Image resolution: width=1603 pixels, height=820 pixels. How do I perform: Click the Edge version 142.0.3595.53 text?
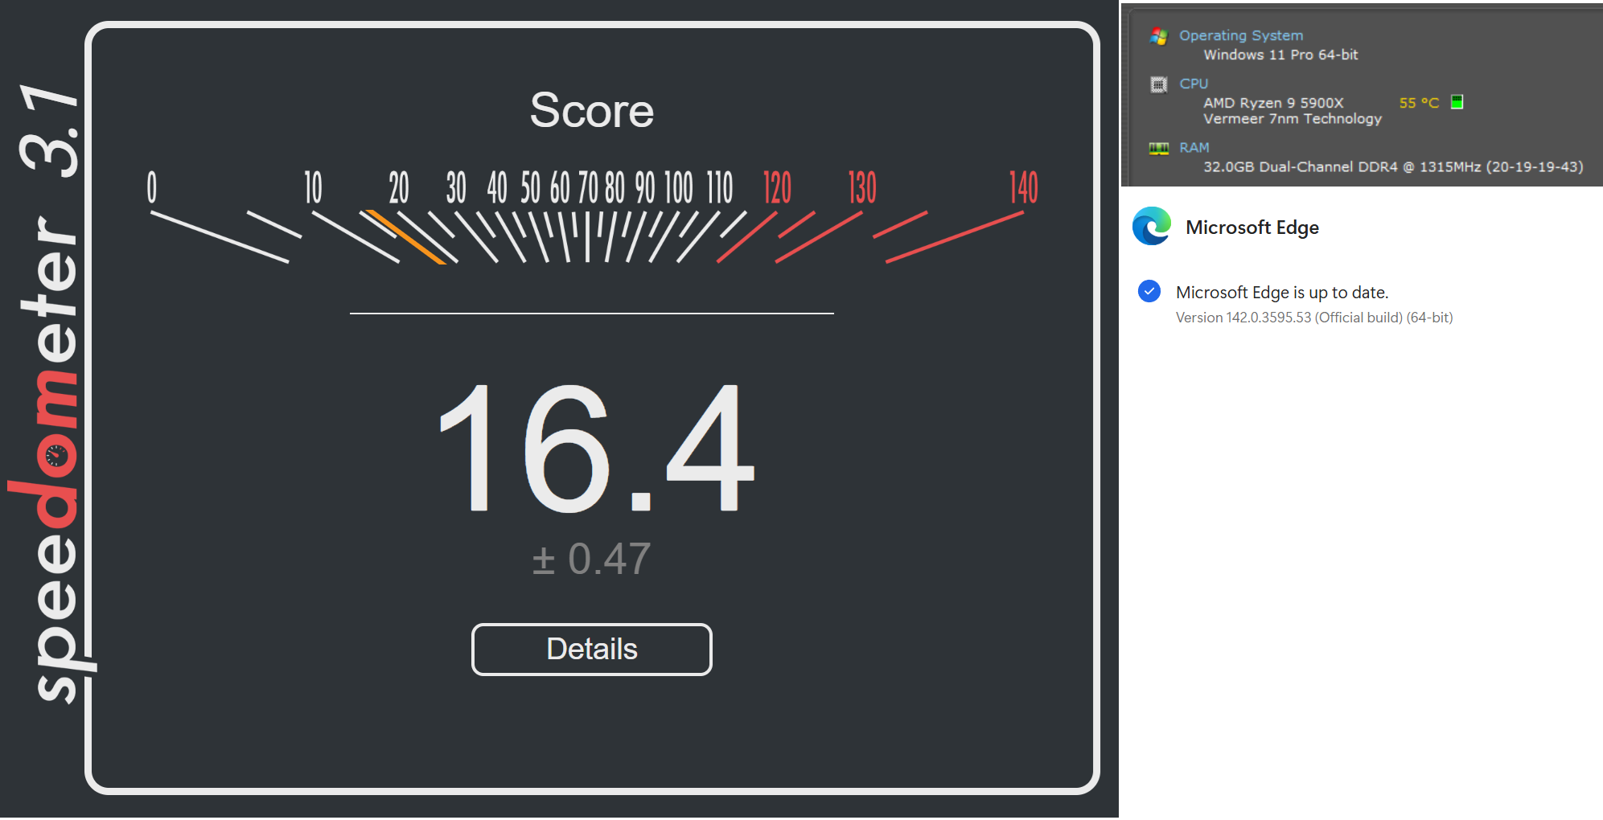coord(1314,318)
